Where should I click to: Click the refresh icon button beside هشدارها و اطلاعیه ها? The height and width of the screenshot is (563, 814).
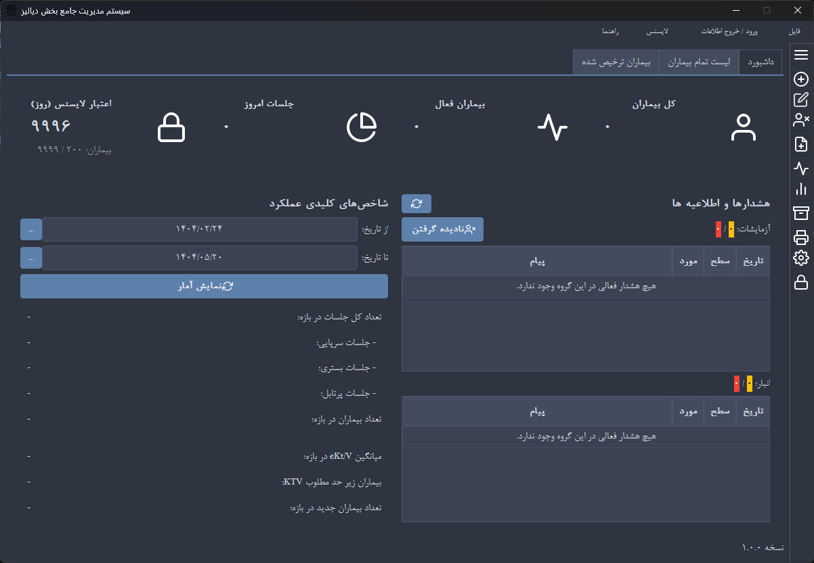pos(416,204)
